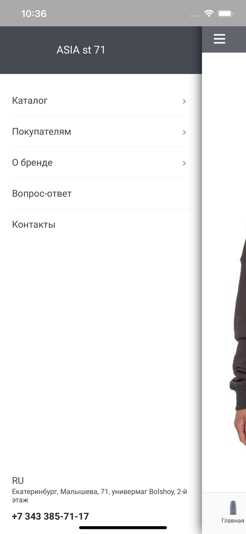Image resolution: width=246 pixels, height=534 pixels.
Task: Tap the cellular signal dots icon
Action: tap(195, 16)
